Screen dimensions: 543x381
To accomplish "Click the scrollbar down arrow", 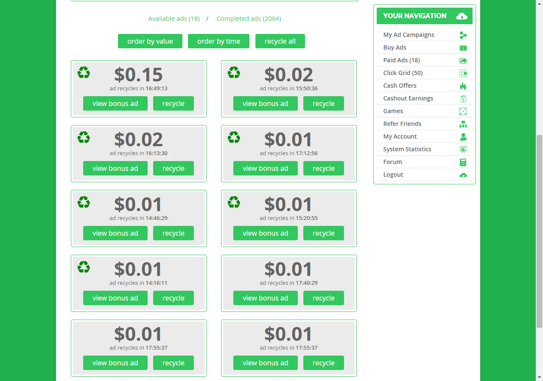I will (539, 377).
